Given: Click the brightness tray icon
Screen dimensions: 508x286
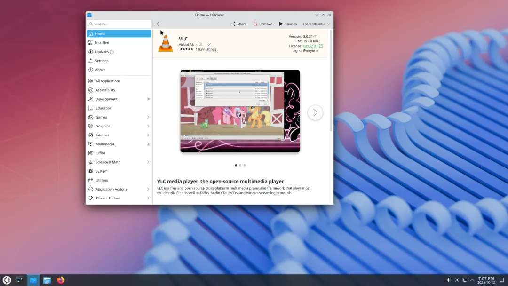Looking at the screenshot, I should click(x=457, y=280).
